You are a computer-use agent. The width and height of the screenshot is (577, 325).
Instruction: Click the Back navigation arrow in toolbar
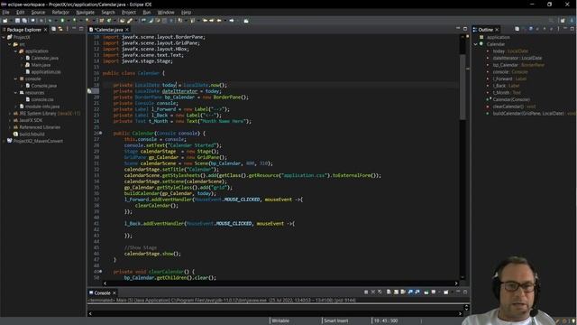coord(219,21)
